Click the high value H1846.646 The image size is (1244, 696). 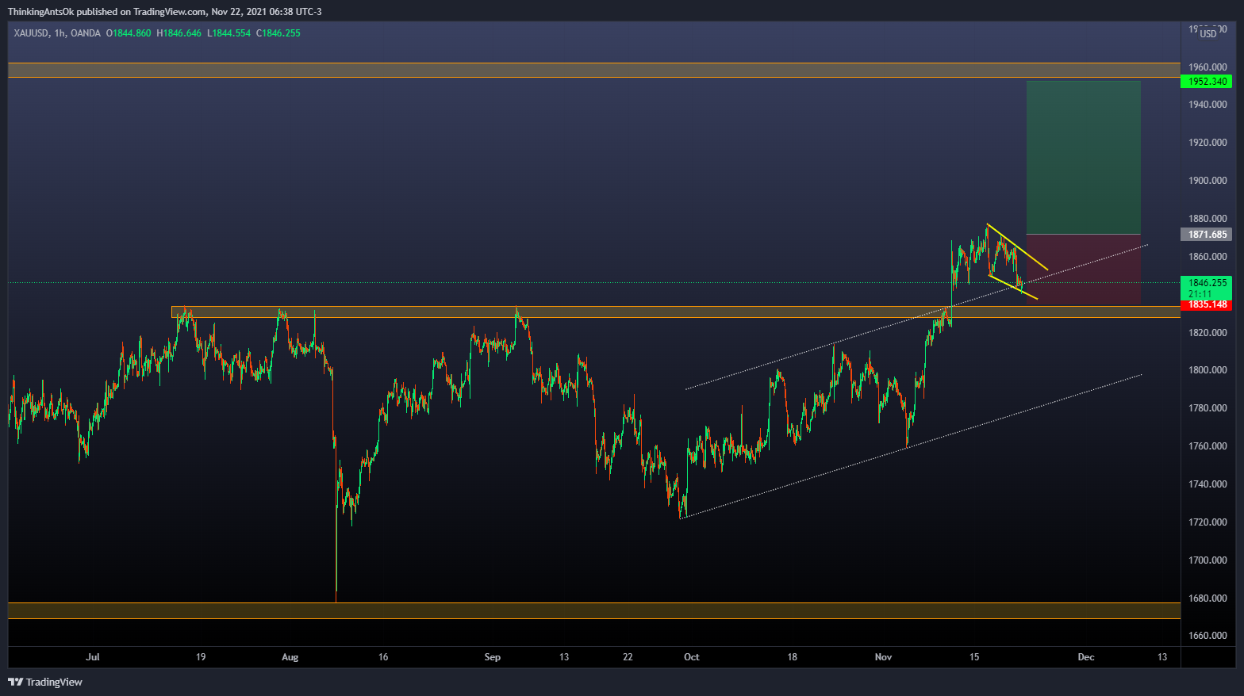click(179, 33)
